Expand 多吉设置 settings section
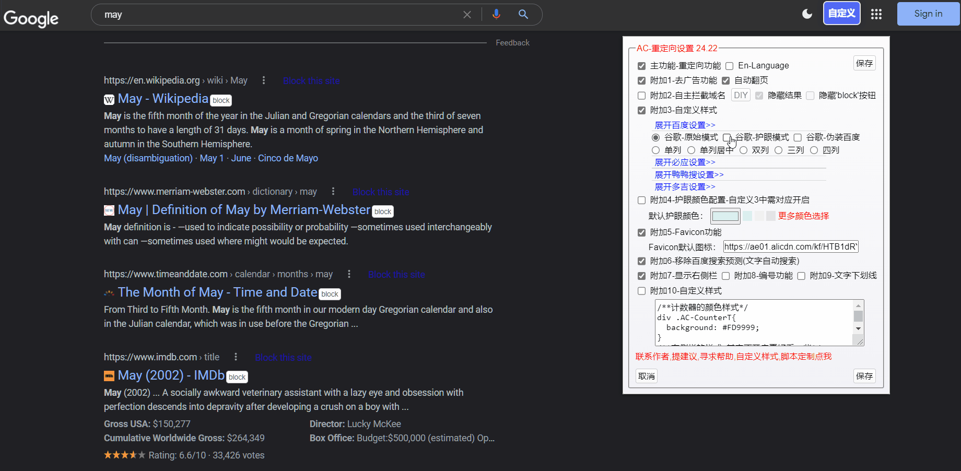961x471 pixels. point(684,186)
